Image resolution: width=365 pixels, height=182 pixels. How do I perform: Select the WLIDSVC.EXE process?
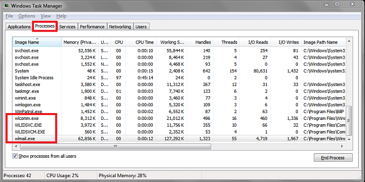(180, 125)
